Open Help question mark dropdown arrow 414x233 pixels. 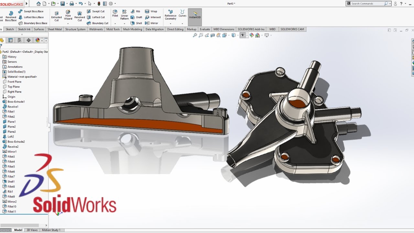[406, 4]
